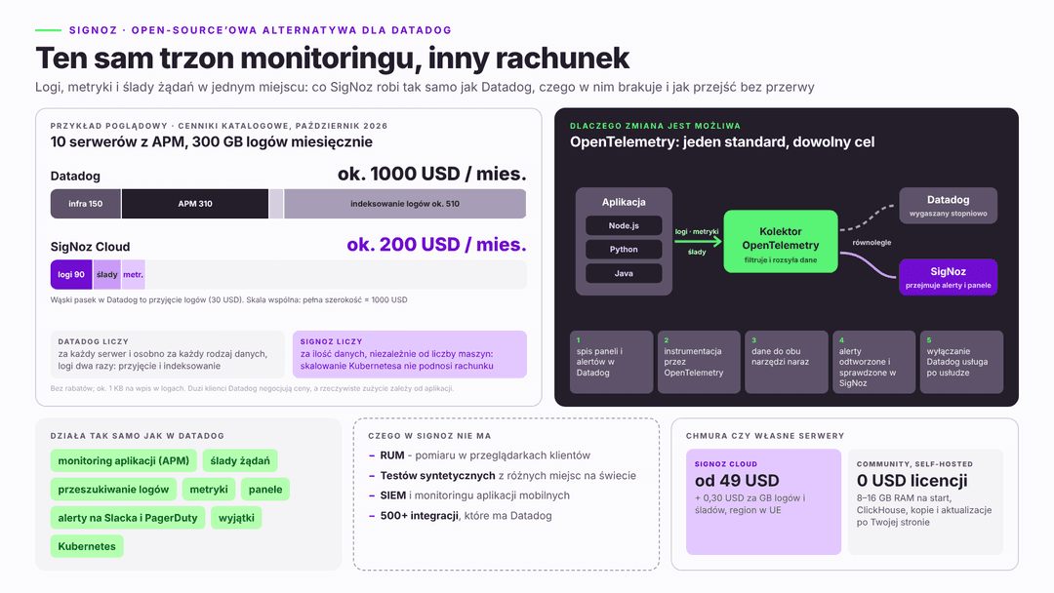Click the 'Testów syntetycznych' list item
Image resolution: width=1054 pixels, height=593 pixels.
pyautogui.click(x=503, y=476)
